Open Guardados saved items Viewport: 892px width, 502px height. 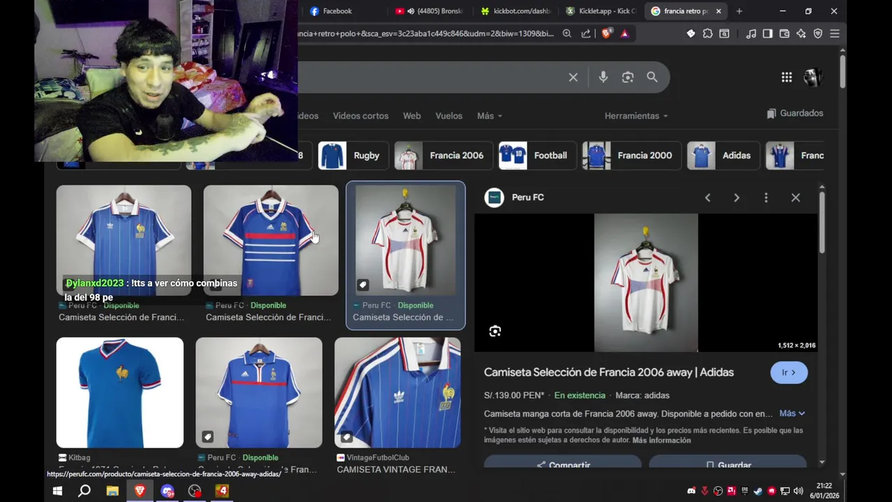[794, 113]
